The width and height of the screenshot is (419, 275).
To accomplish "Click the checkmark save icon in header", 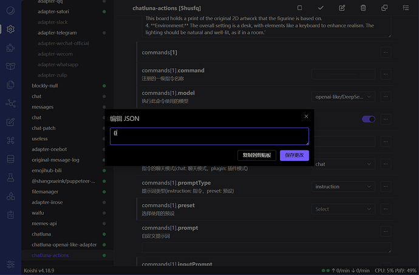I will (x=321, y=8).
